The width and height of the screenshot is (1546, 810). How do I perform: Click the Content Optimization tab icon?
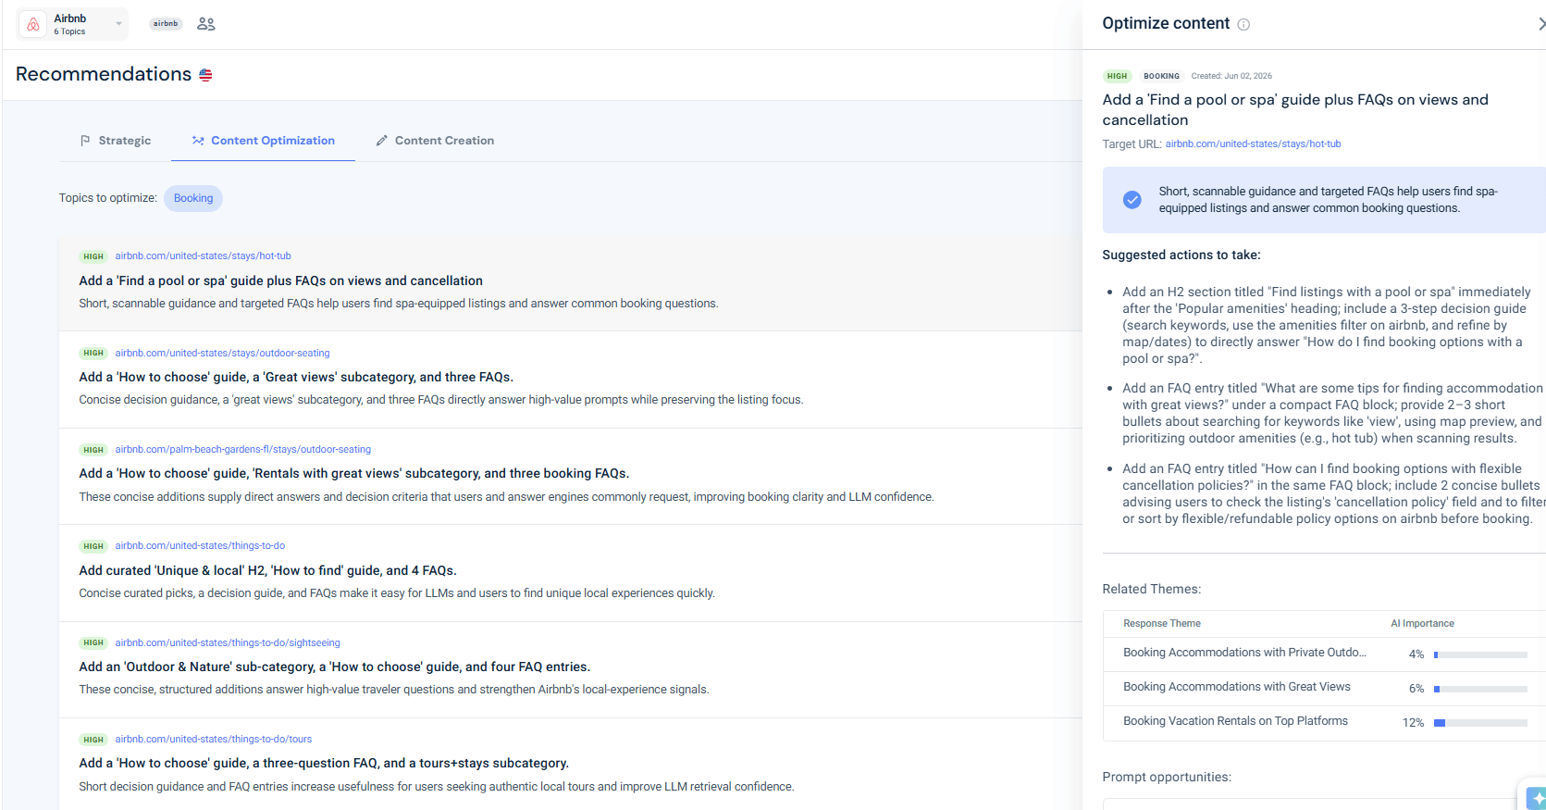198,141
